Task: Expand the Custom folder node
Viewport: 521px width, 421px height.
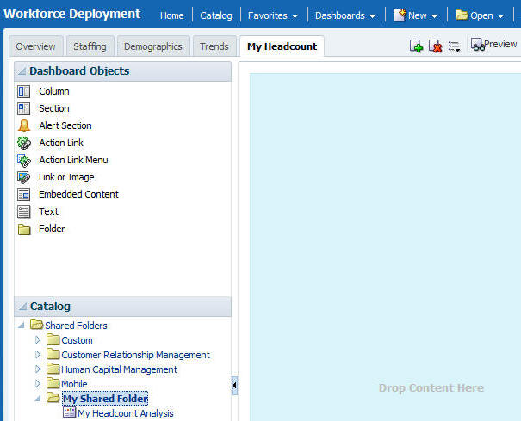Action: [x=38, y=339]
